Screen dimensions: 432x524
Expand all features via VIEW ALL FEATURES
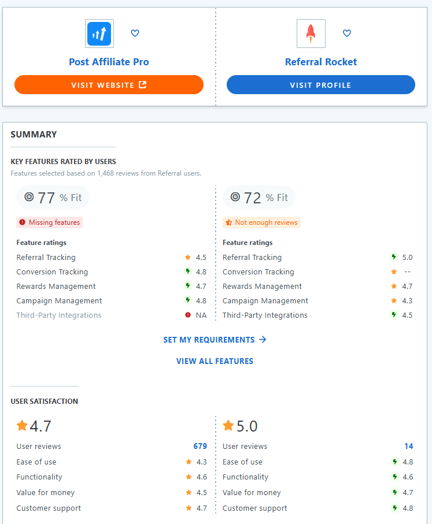215,361
